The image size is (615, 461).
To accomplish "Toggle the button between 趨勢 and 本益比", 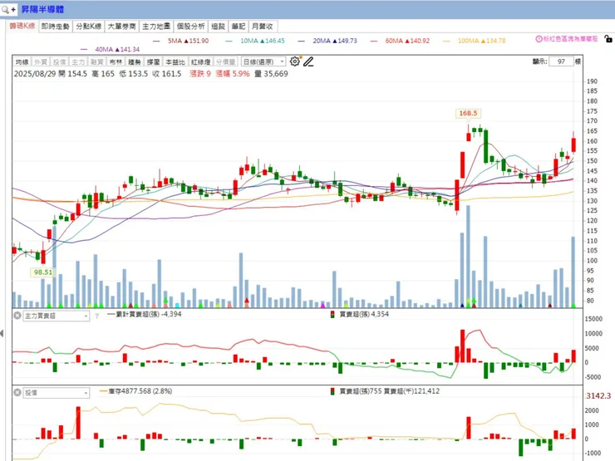I will 154,62.
